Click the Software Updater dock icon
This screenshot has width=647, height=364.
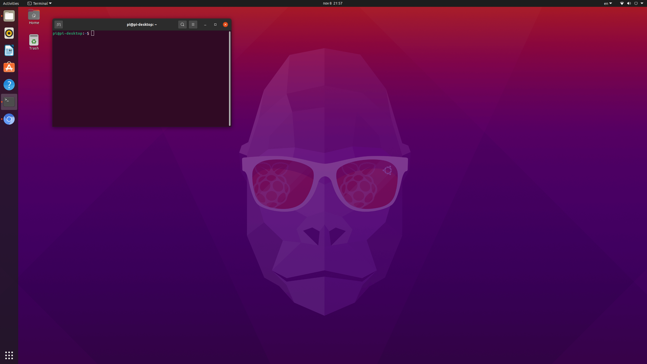[9, 67]
